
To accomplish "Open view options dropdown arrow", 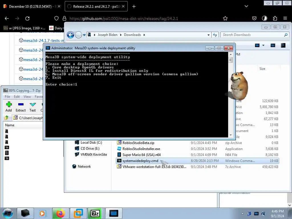I will 263,45.
